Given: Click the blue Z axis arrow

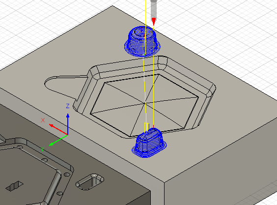Looking at the screenshot, I should [68, 124].
